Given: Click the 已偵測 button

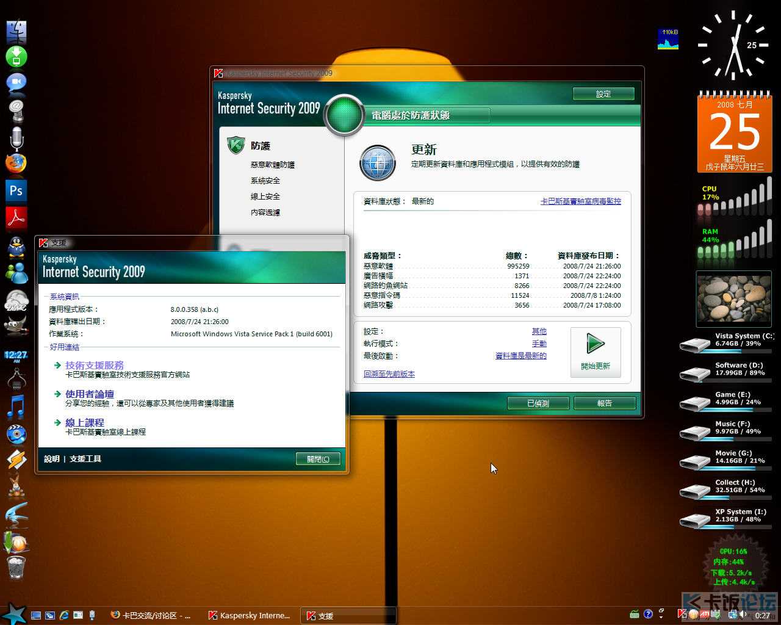Looking at the screenshot, I should click(538, 403).
